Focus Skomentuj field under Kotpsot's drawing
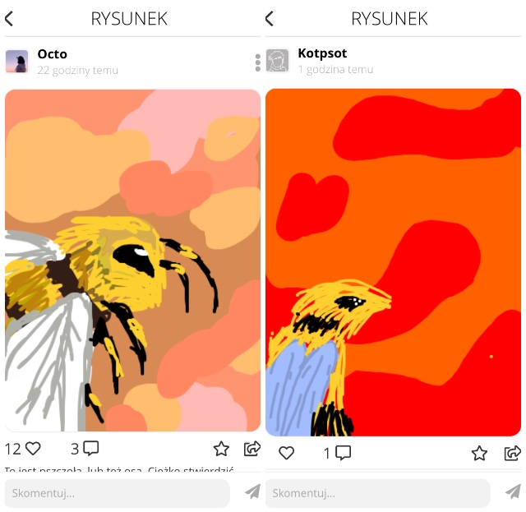Image resolution: width=526 pixels, height=512 pixels. coord(378,493)
